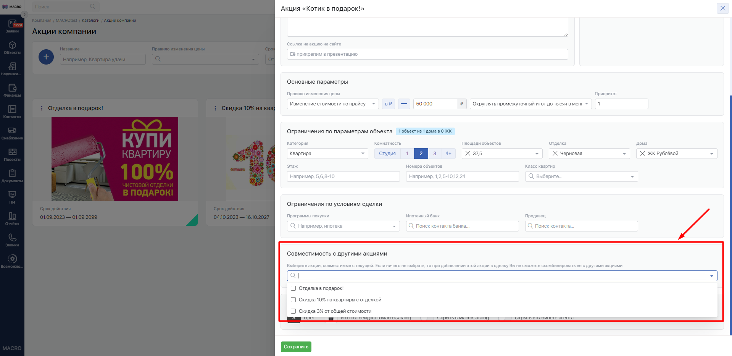Clear the Черновая finish selection
Screen dimensions: 732x356
tap(555, 154)
